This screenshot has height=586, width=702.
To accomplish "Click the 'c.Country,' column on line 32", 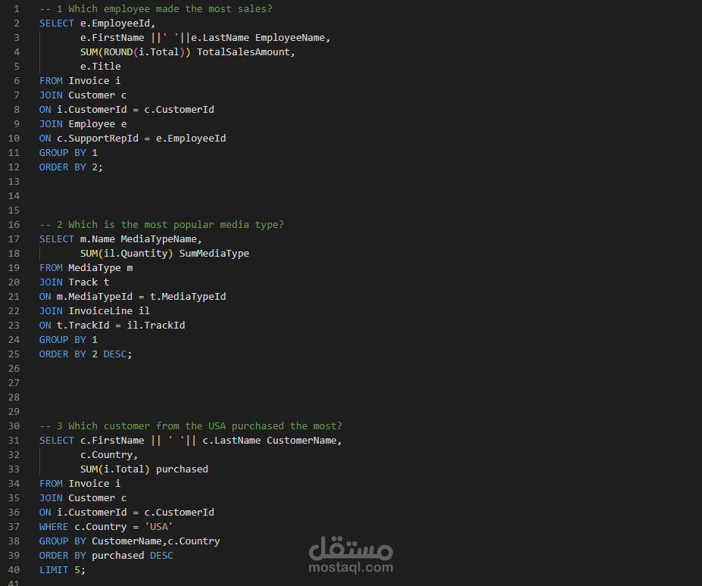I will pos(109,455).
